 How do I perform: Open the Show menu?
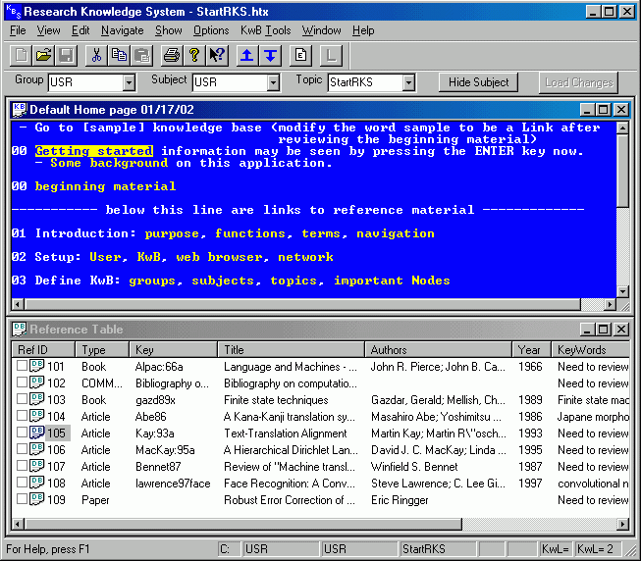point(169,30)
